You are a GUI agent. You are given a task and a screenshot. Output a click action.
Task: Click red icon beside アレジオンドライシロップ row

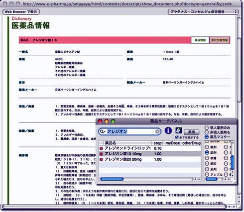click(101, 148)
